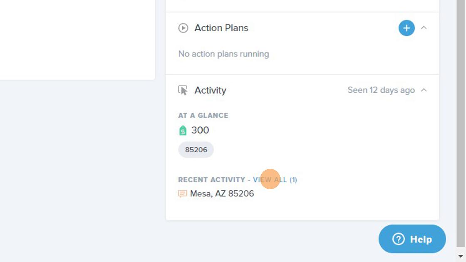
Task: Open the Help chat button
Action: 412,239
